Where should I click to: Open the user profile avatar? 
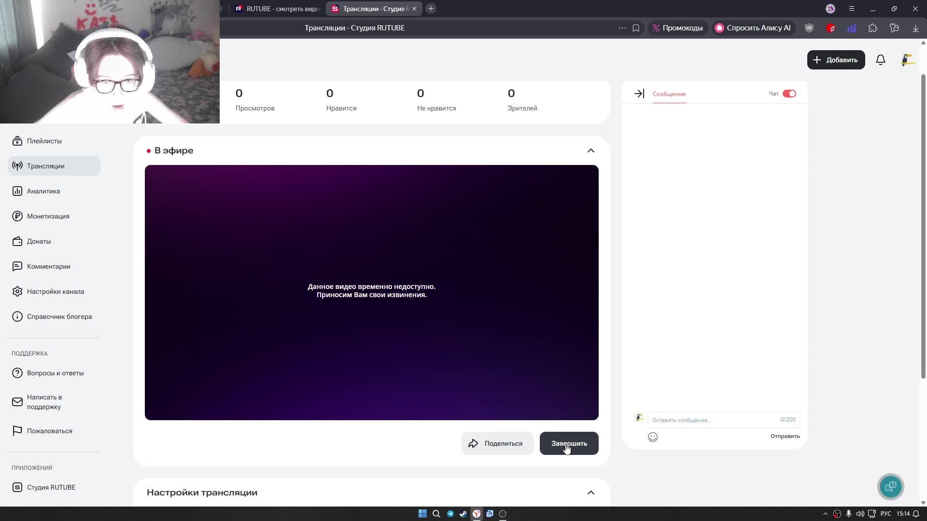[x=908, y=60]
